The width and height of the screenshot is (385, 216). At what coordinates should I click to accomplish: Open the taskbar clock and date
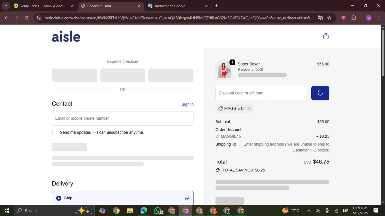pos(360,211)
